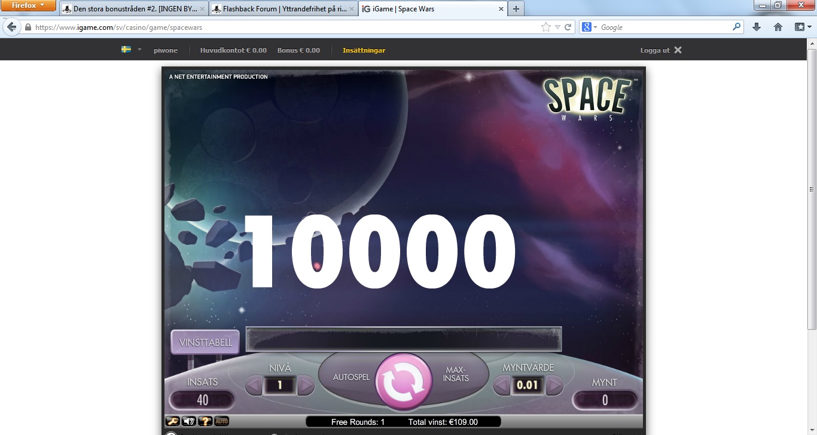Select Max-insats bet
The height and width of the screenshot is (435, 817).
point(457,374)
